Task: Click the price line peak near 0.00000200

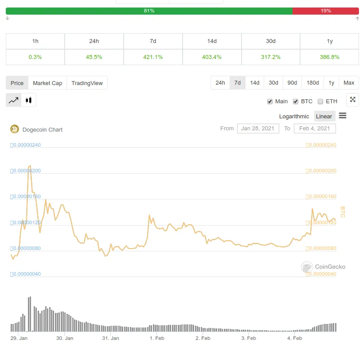Action: pyautogui.click(x=30, y=166)
